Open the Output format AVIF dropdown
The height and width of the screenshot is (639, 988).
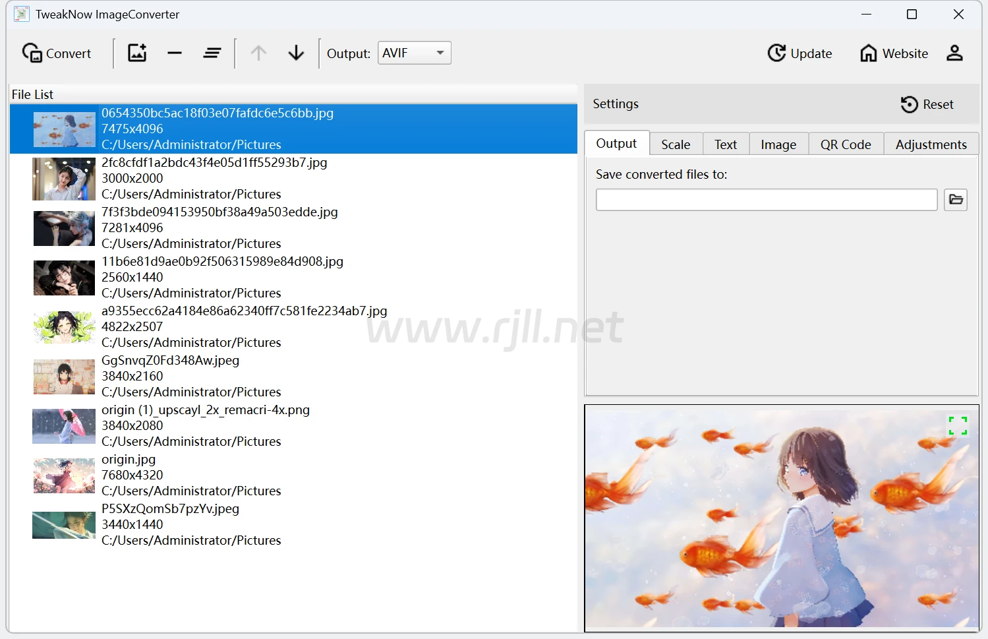point(414,53)
